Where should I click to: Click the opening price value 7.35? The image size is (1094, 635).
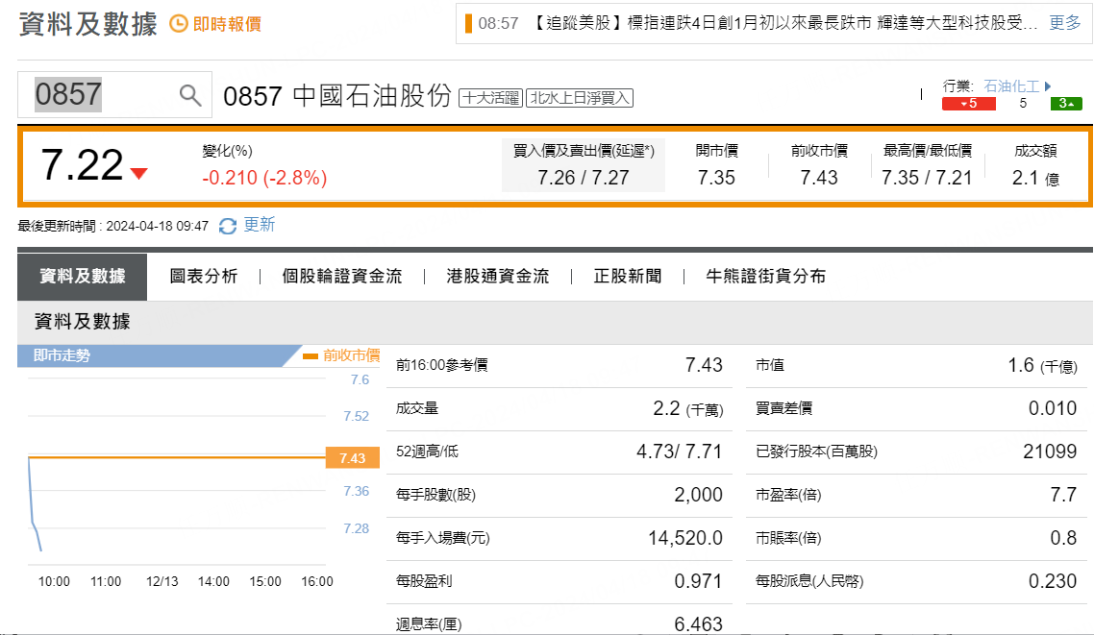pyautogui.click(x=716, y=178)
